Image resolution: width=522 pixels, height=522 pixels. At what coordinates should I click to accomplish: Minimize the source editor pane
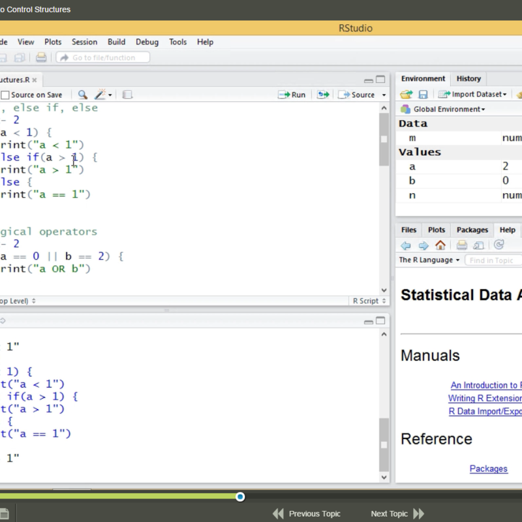(369, 80)
